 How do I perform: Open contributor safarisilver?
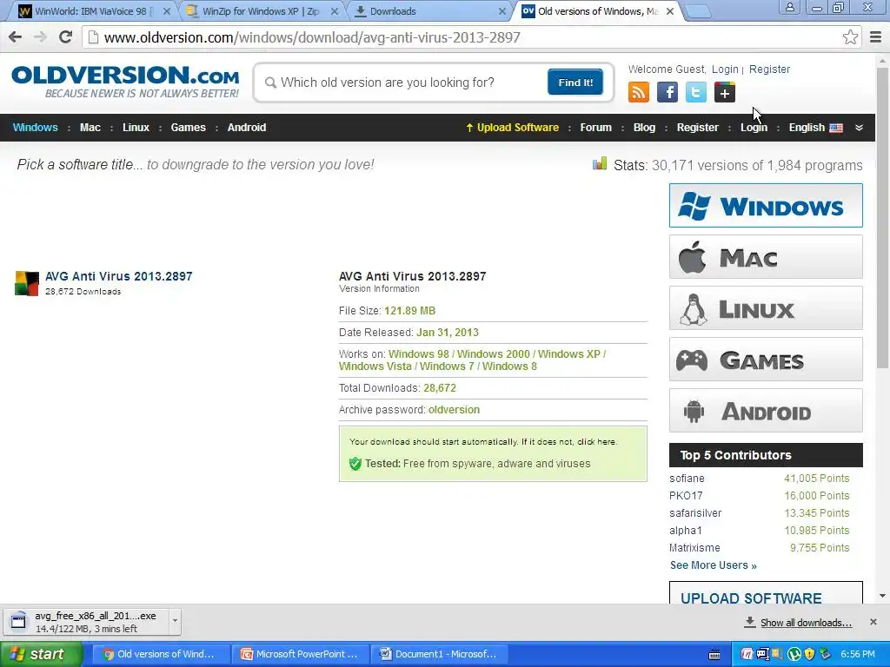tap(695, 513)
